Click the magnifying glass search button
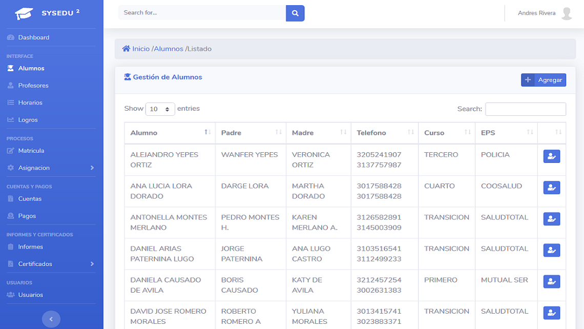Viewport: 584px width, 329px height. (295, 13)
